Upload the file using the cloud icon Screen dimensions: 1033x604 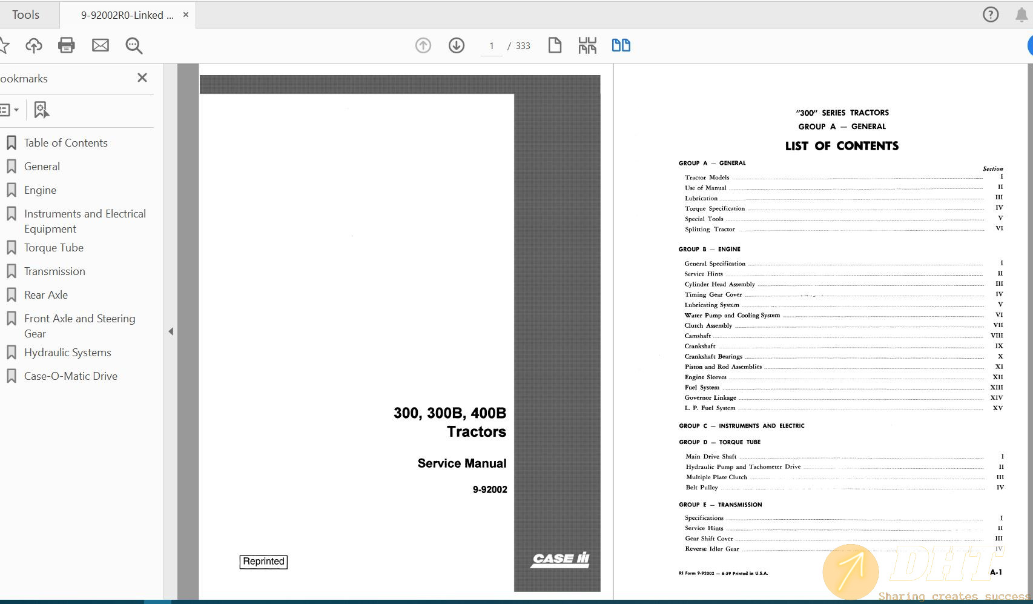33,45
